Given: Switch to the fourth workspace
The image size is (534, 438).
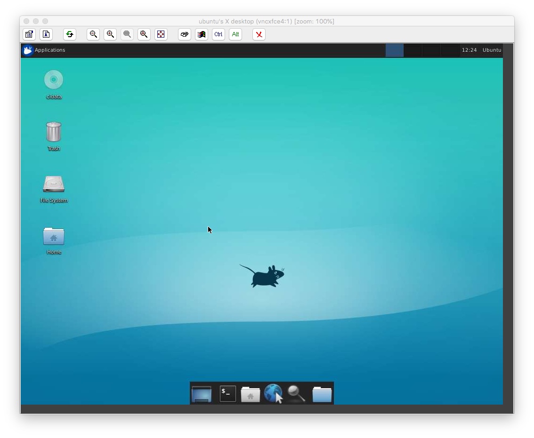Looking at the screenshot, I should (x=450, y=50).
